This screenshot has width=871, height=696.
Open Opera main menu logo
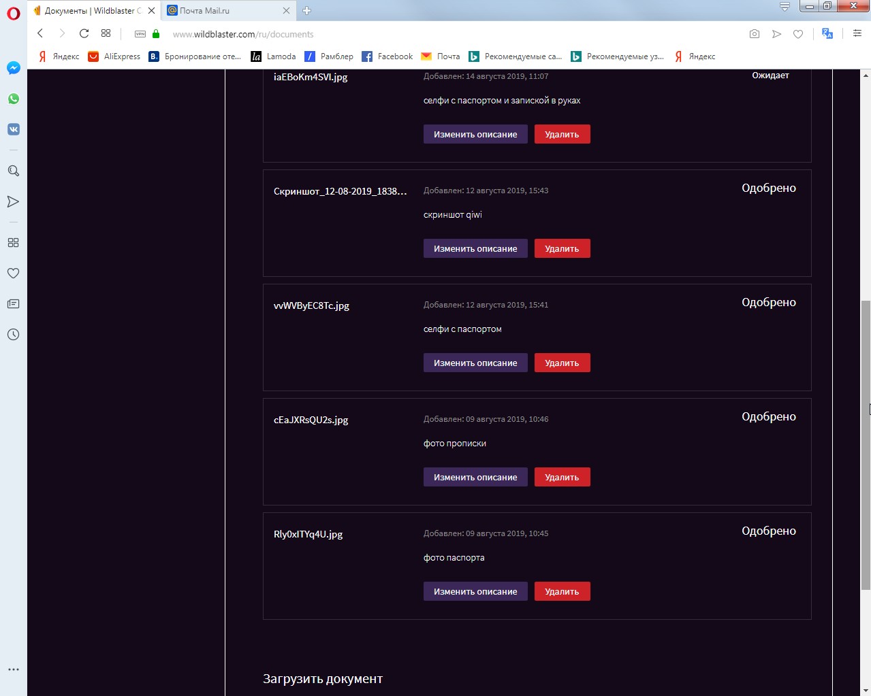pos(14,14)
